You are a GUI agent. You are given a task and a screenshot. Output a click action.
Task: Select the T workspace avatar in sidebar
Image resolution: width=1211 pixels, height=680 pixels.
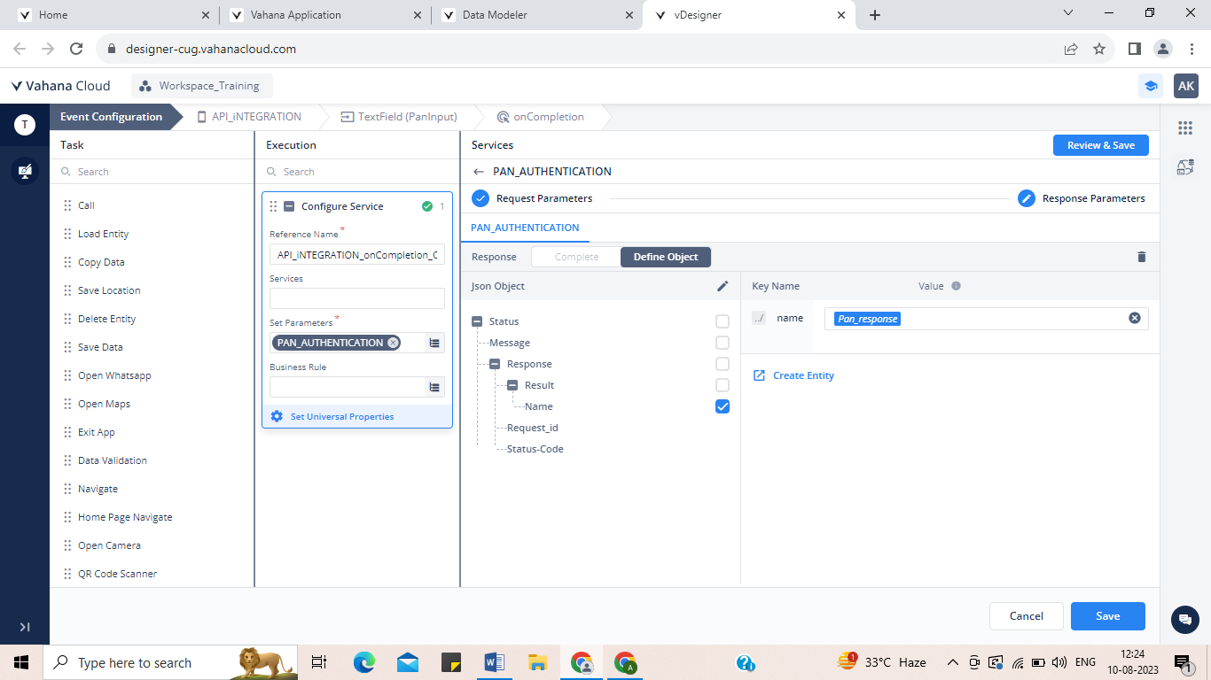tap(25, 125)
